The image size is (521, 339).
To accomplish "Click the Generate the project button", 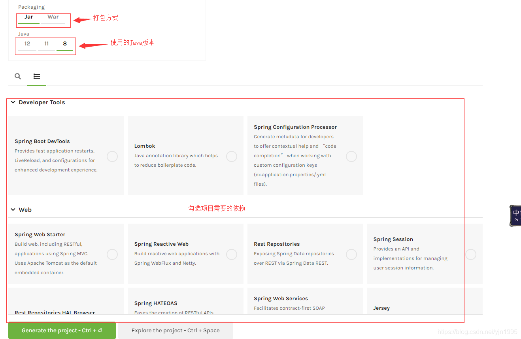I will point(62,330).
